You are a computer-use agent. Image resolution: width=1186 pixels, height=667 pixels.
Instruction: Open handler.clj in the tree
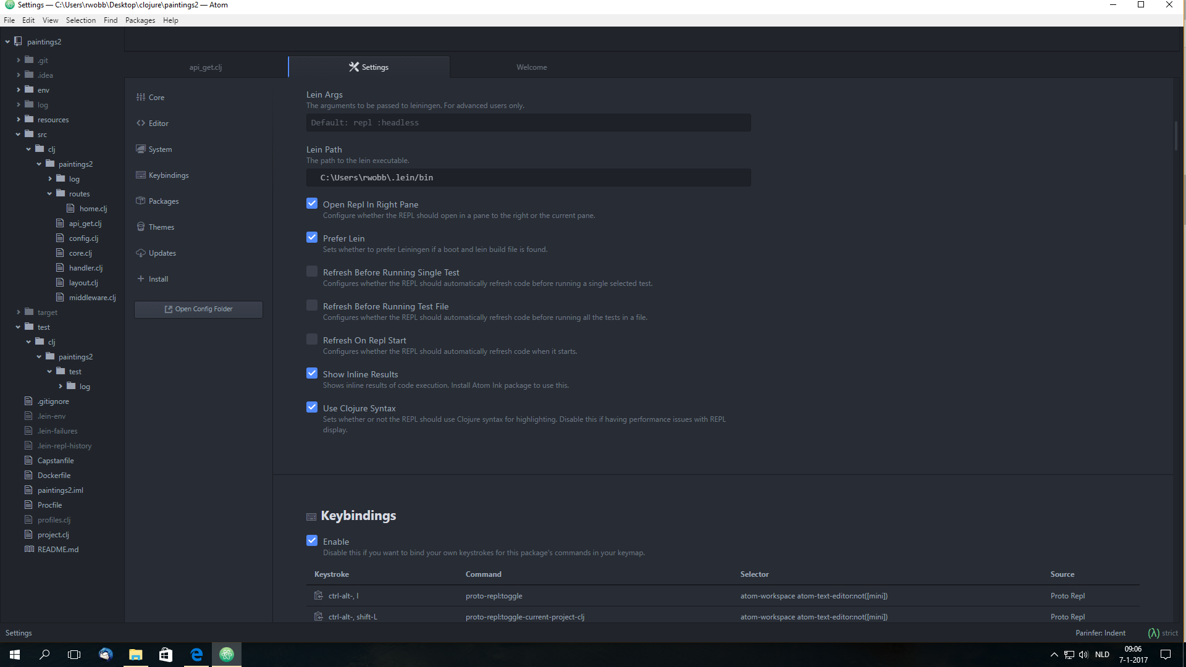pyautogui.click(x=86, y=267)
